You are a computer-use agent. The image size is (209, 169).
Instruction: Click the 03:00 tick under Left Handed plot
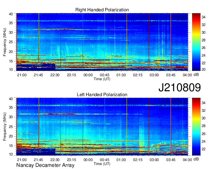coord(154,160)
